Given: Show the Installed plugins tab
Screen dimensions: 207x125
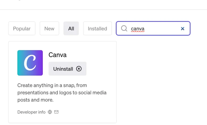Looking at the screenshot, I should 97,28.
